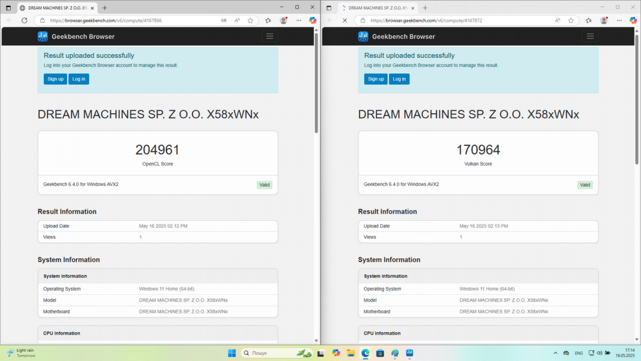Click Read aloud icon in right window address bar
The image size is (641, 361).
pyautogui.click(x=557, y=20)
